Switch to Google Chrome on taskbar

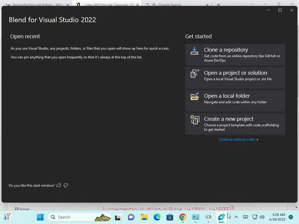[183, 217]
